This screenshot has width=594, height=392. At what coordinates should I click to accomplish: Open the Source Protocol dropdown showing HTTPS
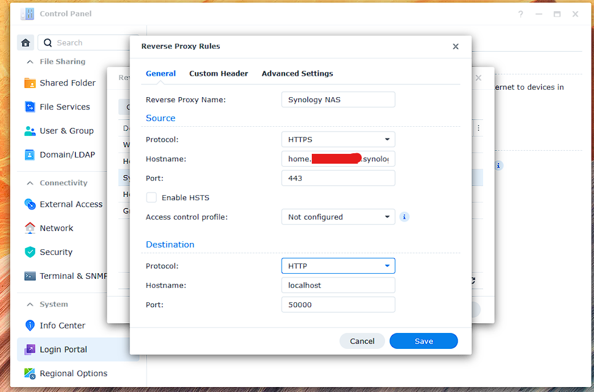338,139
